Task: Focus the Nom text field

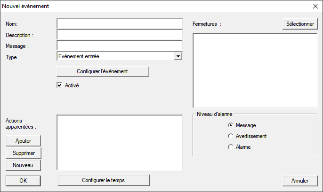Action: click(x=119, y=24)
